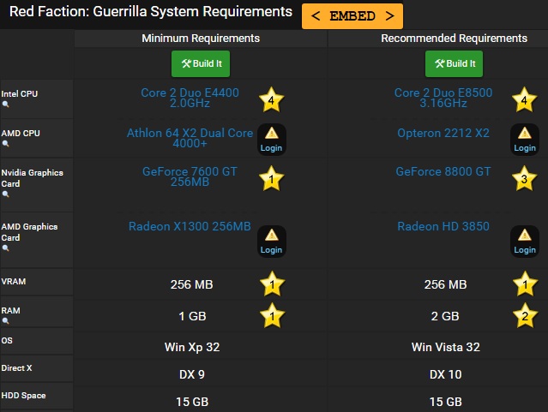The image size is (548, 412).
Task: Open the Radeon HD 3850 link
Action: pos(443,226)
